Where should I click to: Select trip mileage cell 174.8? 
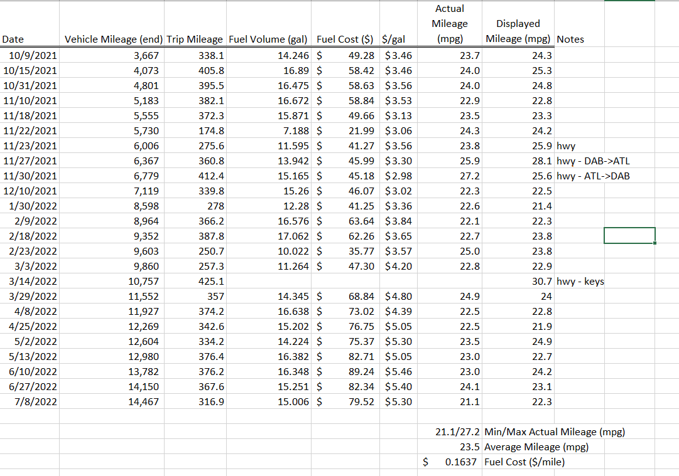(195, 130)
